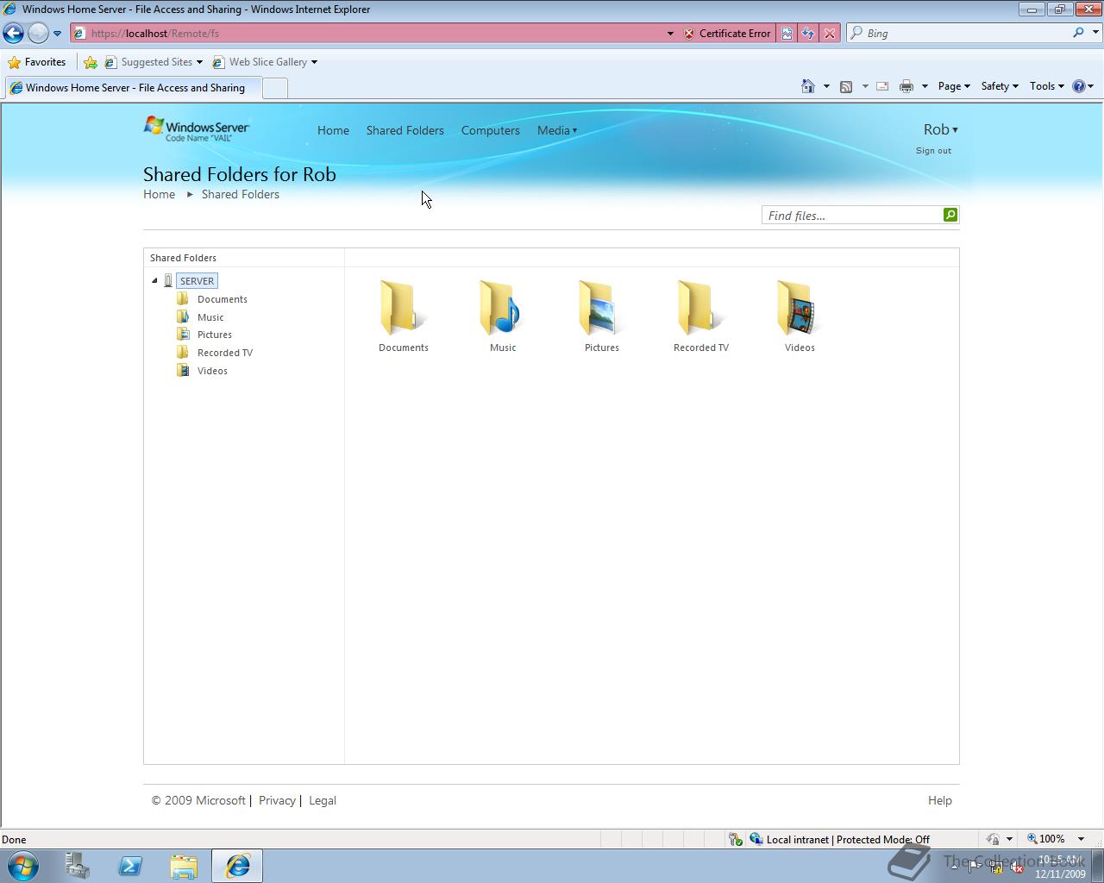Image resolution: width=1104 pixels, height=883 pixels.
Task: Click the Stop loading X icon
Action: pos(829,33)
